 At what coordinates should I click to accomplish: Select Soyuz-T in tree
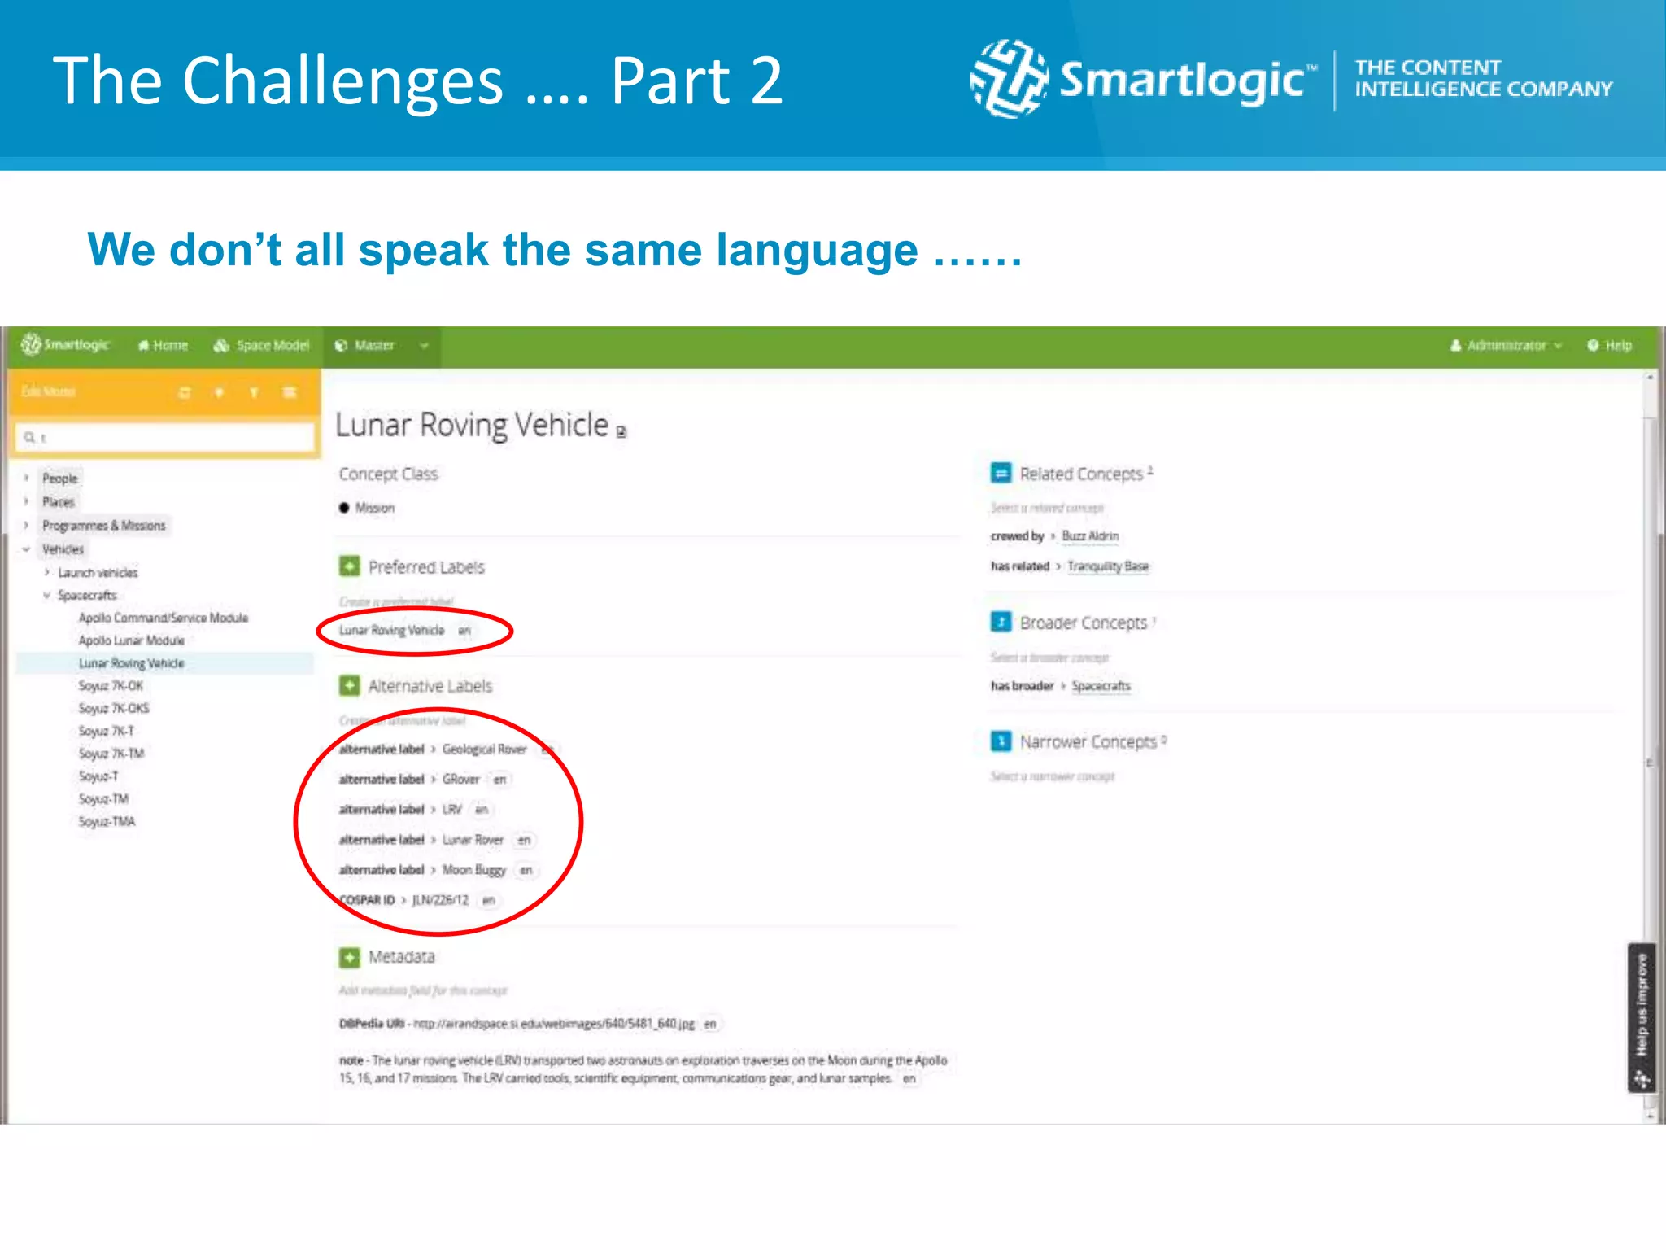click(98, 776)
